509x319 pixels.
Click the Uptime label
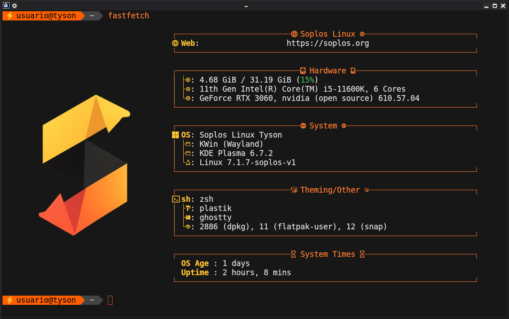(195, 273)
